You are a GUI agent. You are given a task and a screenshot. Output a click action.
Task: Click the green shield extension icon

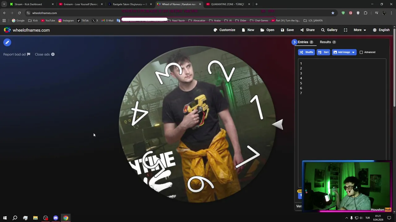[x=343, y=13]
